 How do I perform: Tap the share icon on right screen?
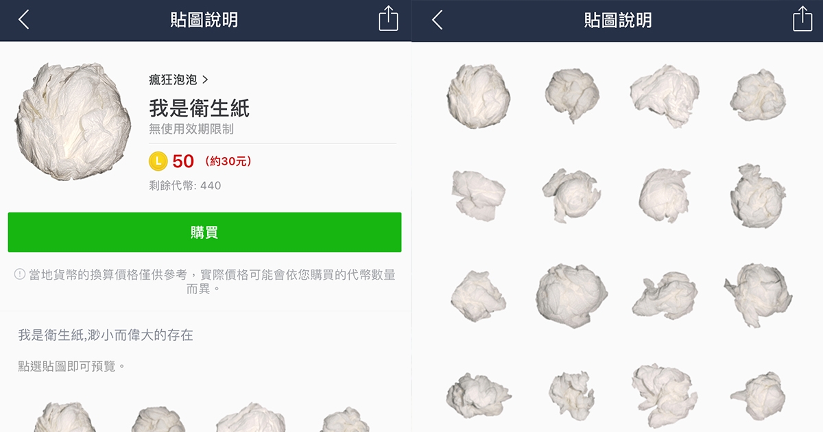[x=802, y=19]
